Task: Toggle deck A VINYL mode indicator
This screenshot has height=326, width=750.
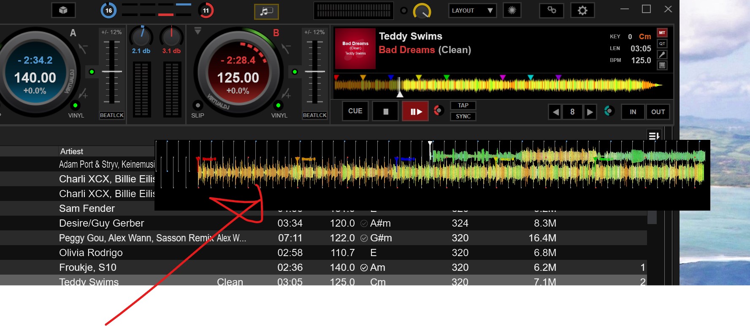Action: pos(76,105)
